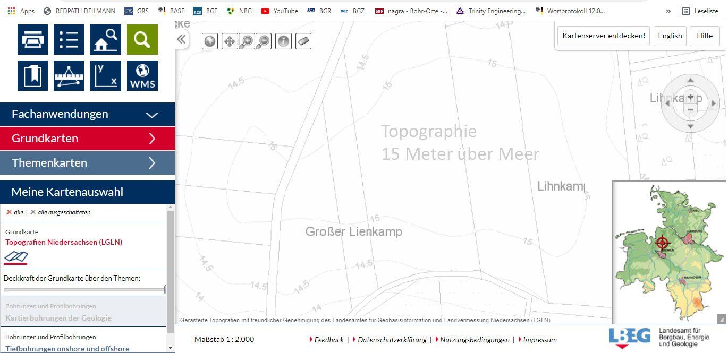The image size is (728, 353).
Task: Adjust the Deckkraft basemap opacity slider
Action: pyautogui.click(x=85, y=290)
